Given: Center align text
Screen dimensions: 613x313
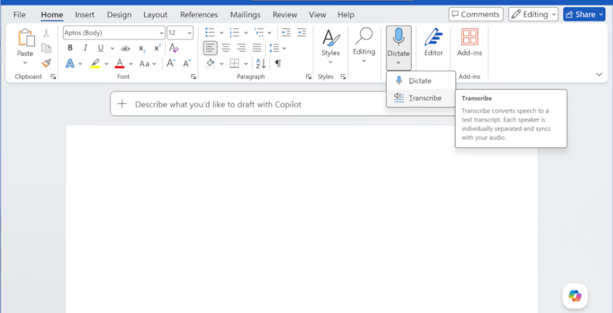Looking at the screenshot, I should (226, 48).
